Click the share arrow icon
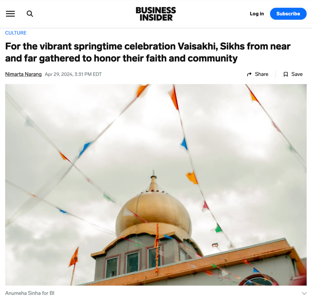The height and width of the screenshot is (300, 312). (249, 74)
